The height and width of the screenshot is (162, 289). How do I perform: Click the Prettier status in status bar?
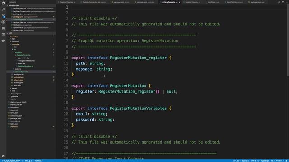point(280,161)
